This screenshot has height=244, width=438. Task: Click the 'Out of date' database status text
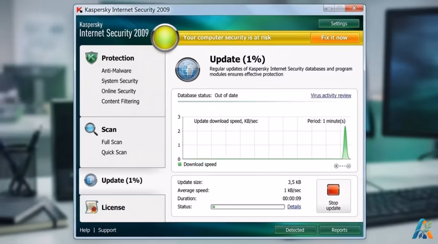coord(226,96)
